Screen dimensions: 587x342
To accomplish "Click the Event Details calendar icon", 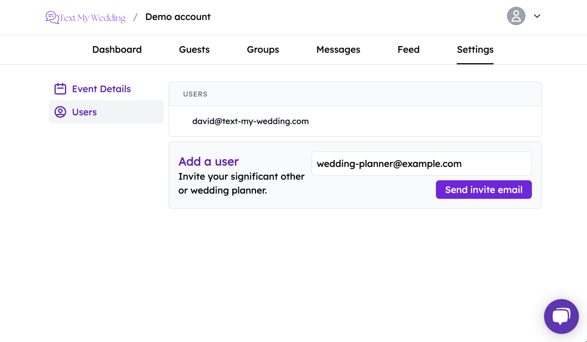I will point(60,89).
